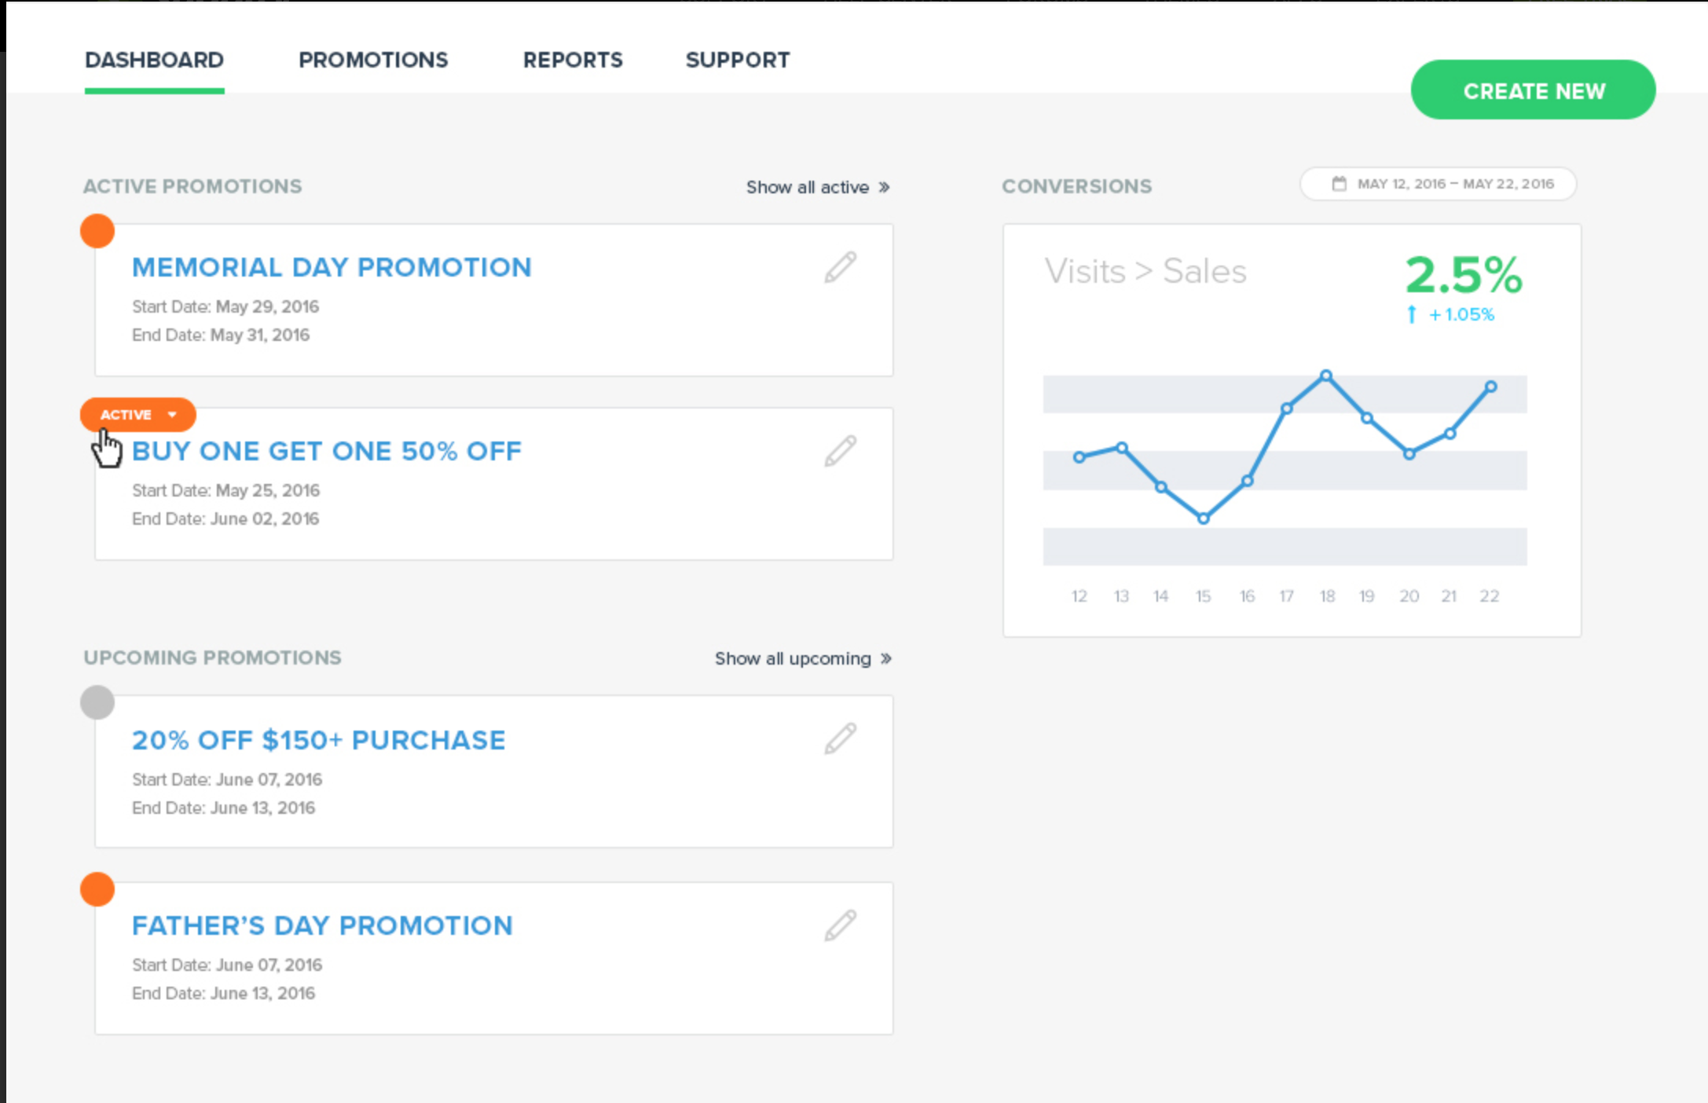Click the chart data point for day 12

(1079, 457)
